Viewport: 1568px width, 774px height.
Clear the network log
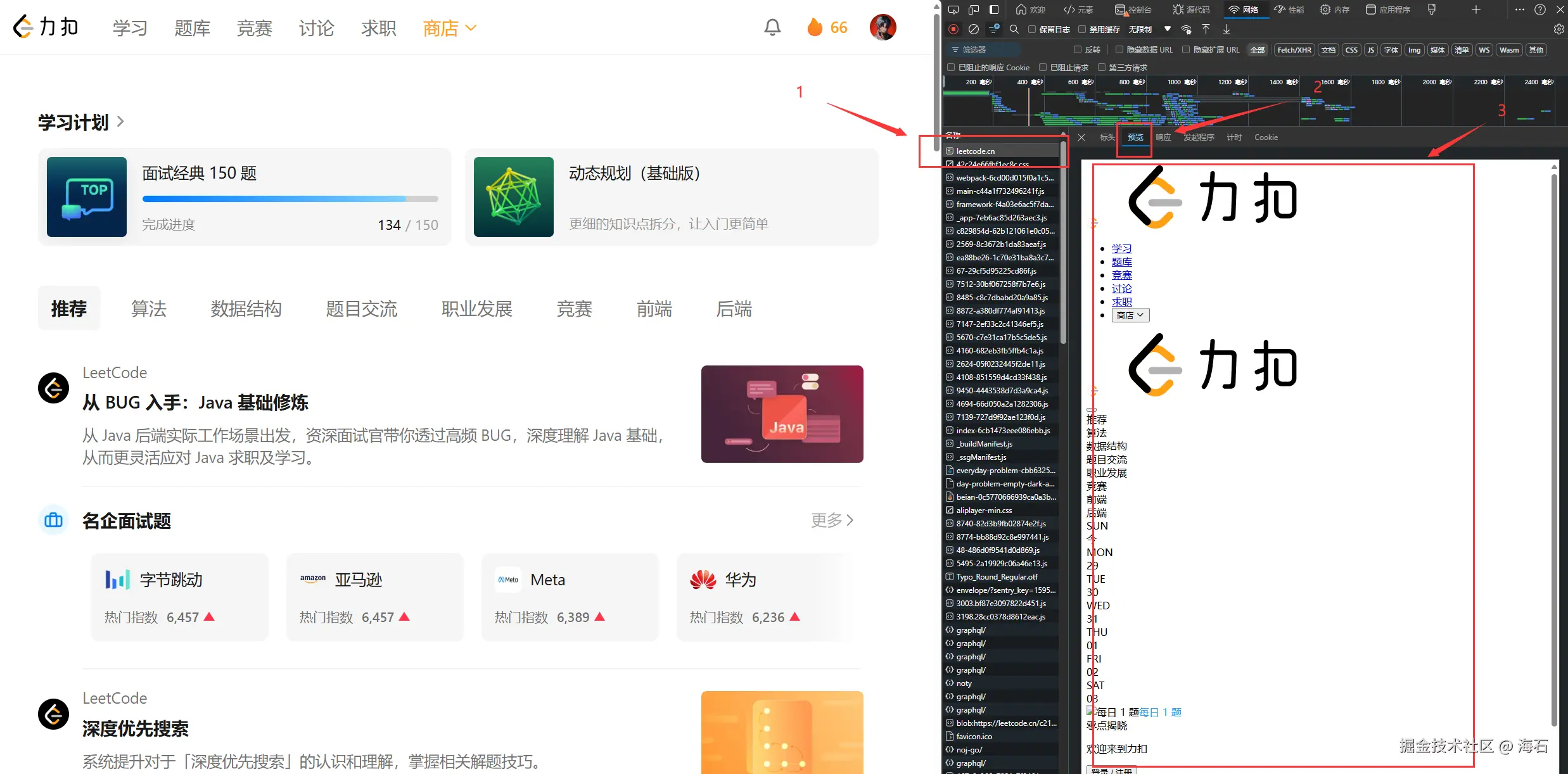pyautogui.click(x=974, y=29)
